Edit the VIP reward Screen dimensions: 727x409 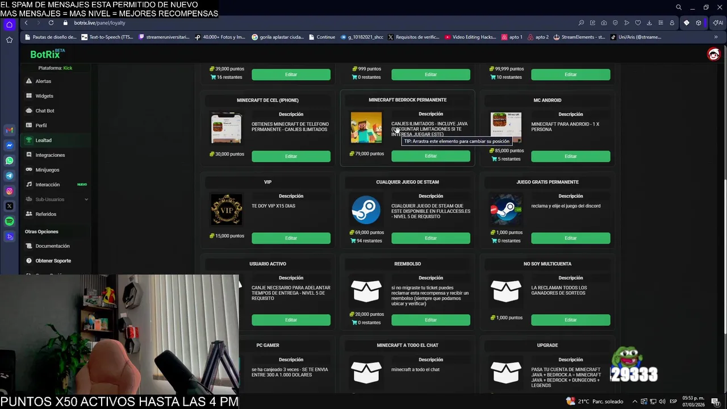point(291,238)
